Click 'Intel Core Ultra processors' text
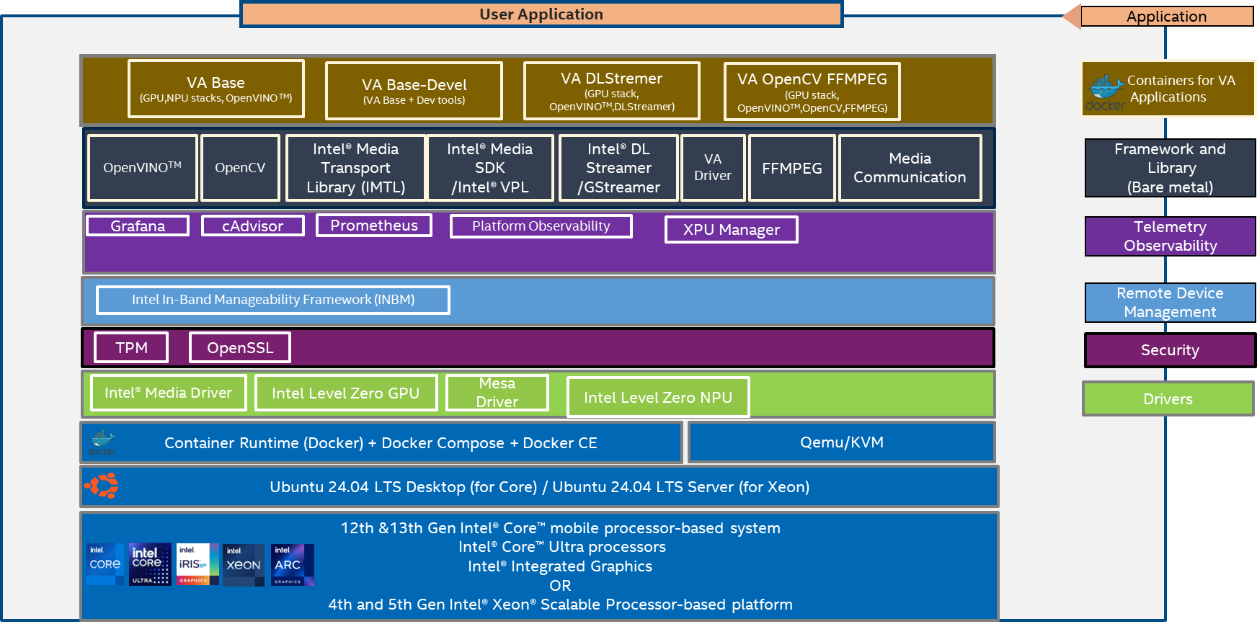This screenshot has width=1257, height=624. click(x=562, y=547)
